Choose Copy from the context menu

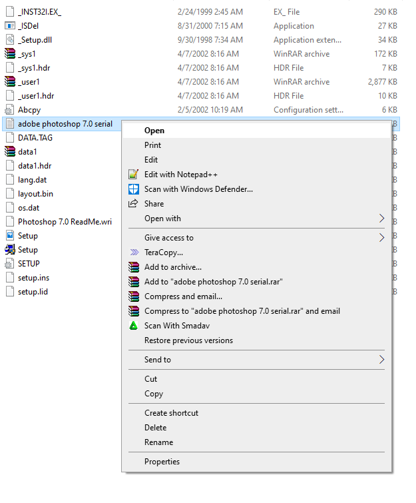256,393
